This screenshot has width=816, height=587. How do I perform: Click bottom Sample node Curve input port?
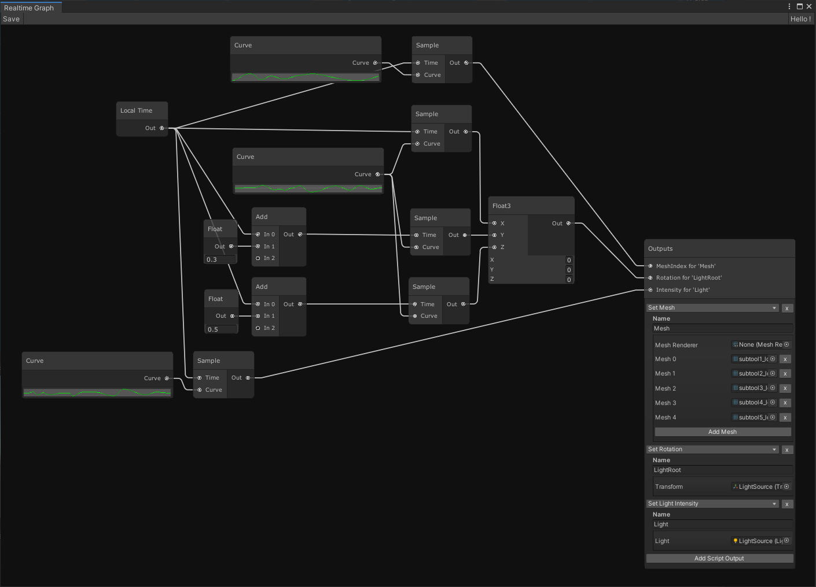point(199,390)
